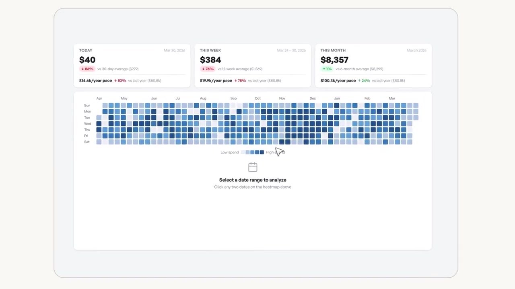This screenshot has width=515, height=289.
Task: Click the Wed row label
Action: point(87,124)
